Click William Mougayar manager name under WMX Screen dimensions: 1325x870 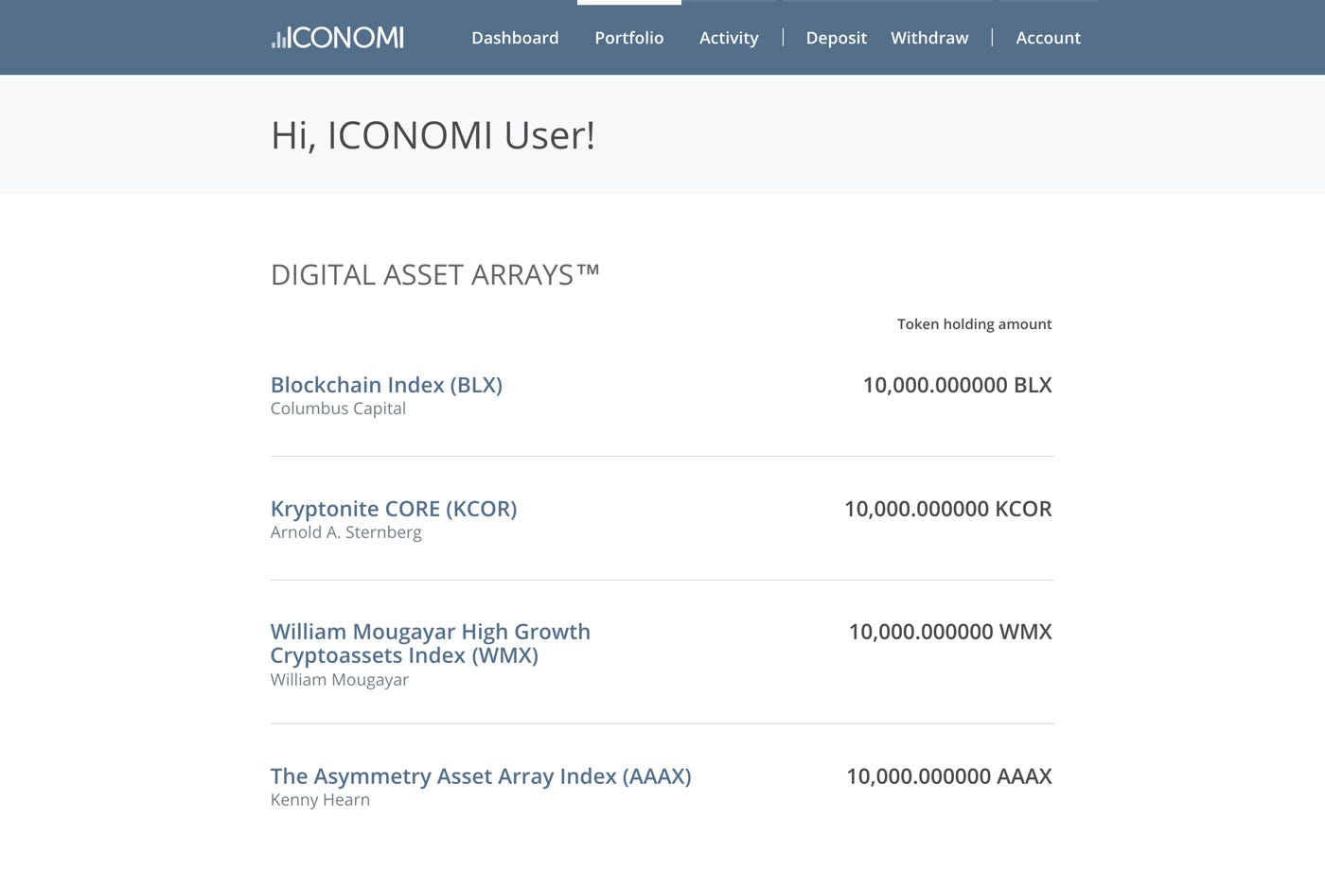pos(340,680)
